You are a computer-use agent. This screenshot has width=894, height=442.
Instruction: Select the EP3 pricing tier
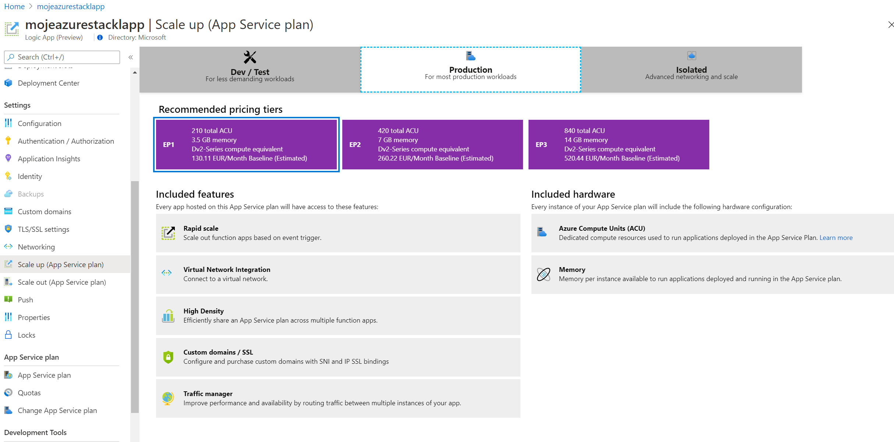coord(618,144)
